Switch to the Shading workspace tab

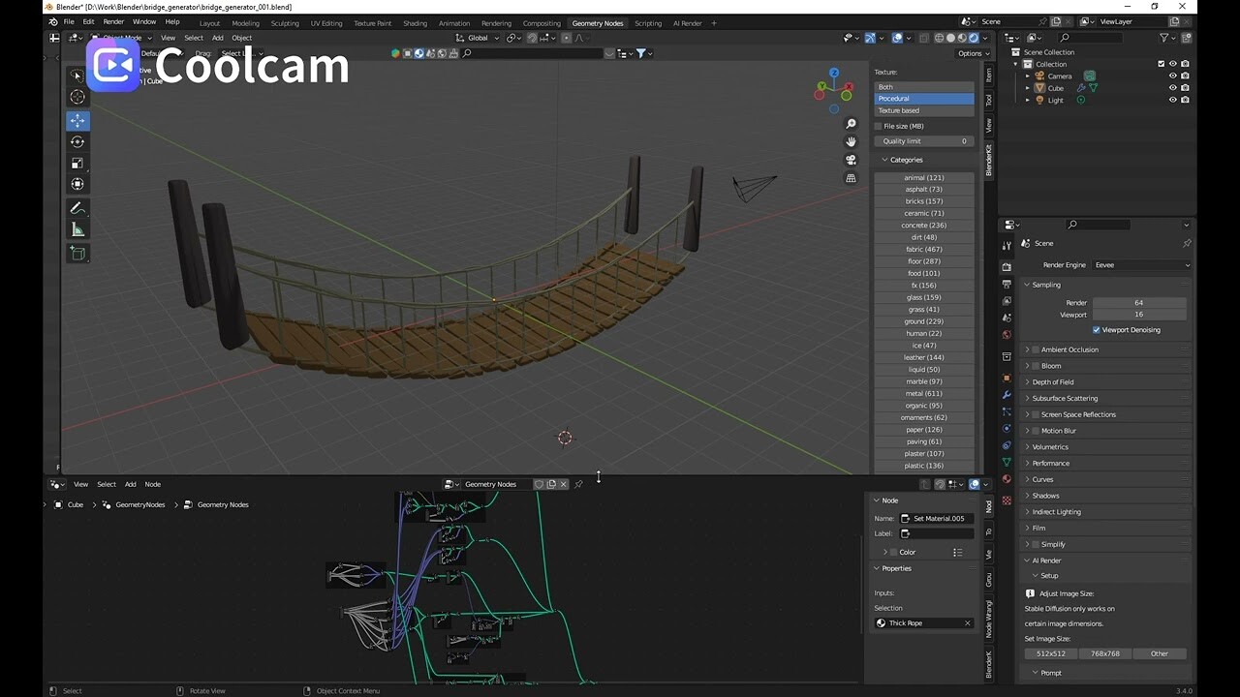tap(415, 22)
